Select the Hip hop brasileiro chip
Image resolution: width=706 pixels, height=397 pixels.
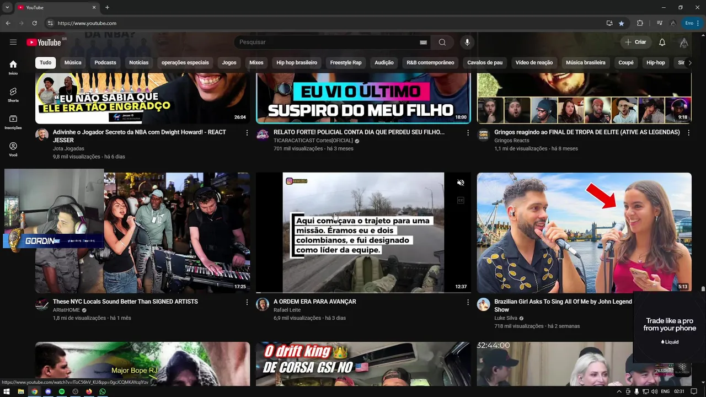click(x=297, y=63)
